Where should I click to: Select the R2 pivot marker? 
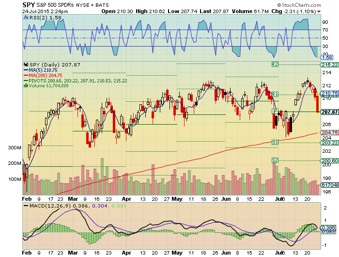click(x=275, y=64)
